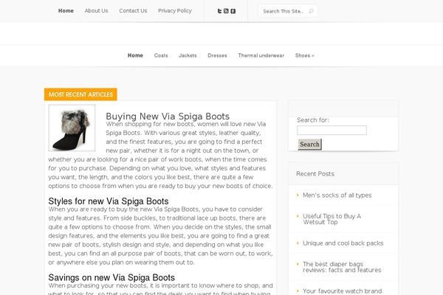Open the Privacy Policy page
The image size is (443, 295).
click(175, 11)
